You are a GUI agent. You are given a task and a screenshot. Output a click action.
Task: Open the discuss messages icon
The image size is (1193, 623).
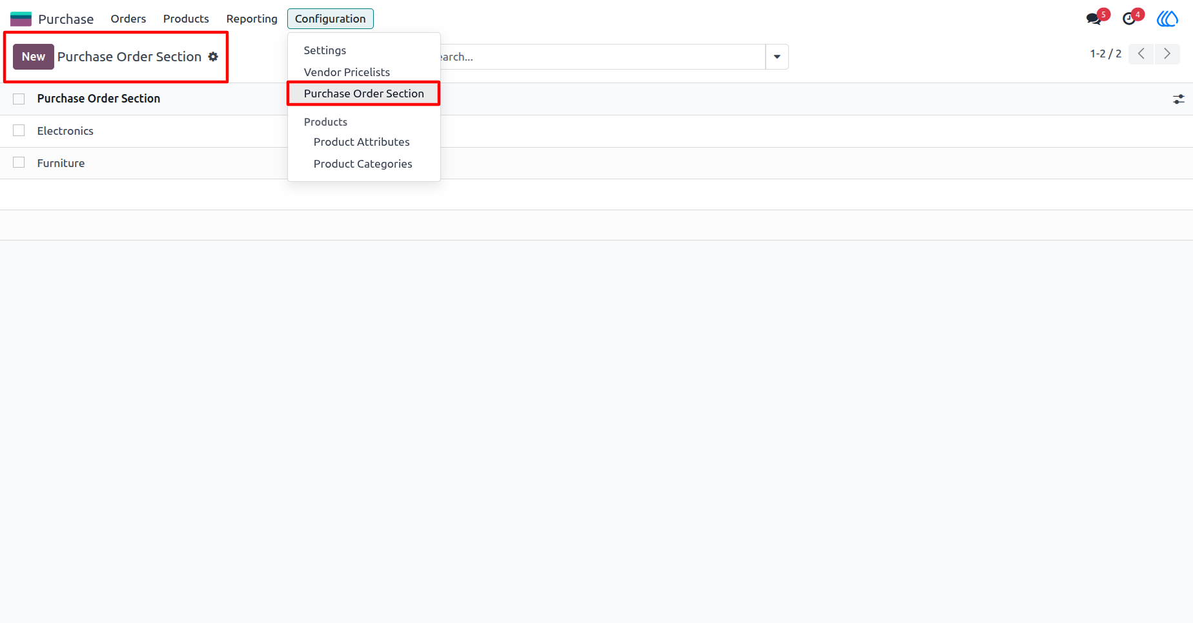(x=1094, y=19)
